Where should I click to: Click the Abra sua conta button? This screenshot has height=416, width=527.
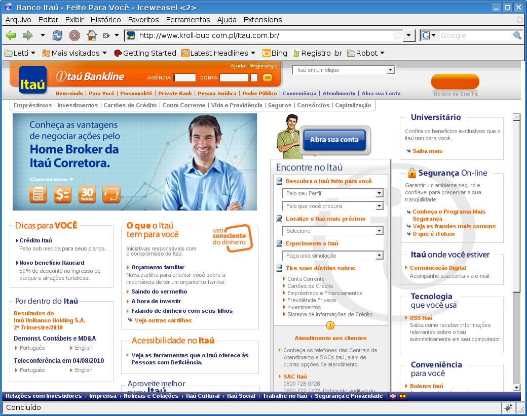click(x=334, y=140)
